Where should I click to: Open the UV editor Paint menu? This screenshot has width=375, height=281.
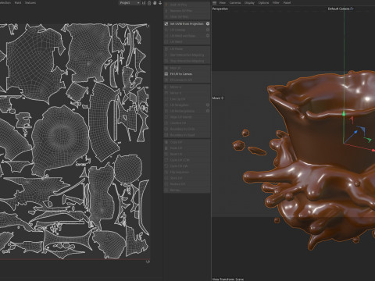pyautogui.click(x=18, y=2)
